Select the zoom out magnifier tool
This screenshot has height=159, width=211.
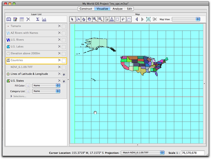101,20
